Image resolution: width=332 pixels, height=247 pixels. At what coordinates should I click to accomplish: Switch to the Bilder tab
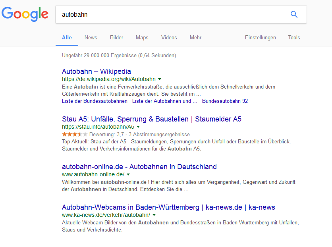116,37
